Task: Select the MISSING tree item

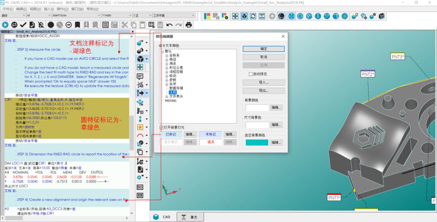Action: tap(171, 101)
